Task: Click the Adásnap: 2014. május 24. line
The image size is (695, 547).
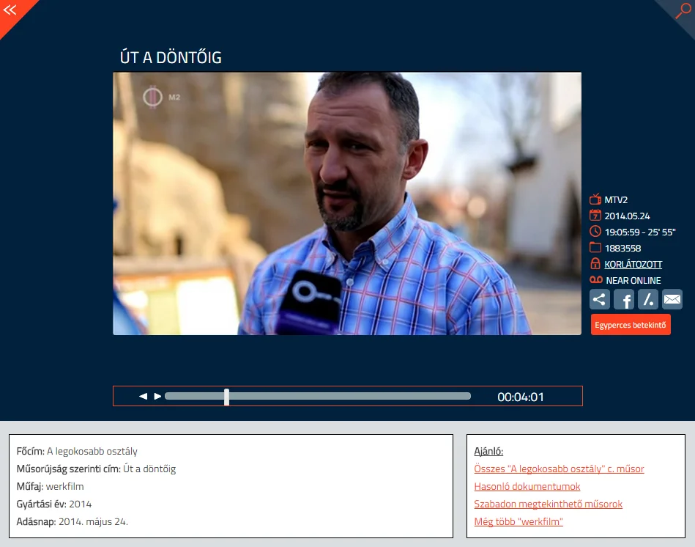Action: coord(73,522)
